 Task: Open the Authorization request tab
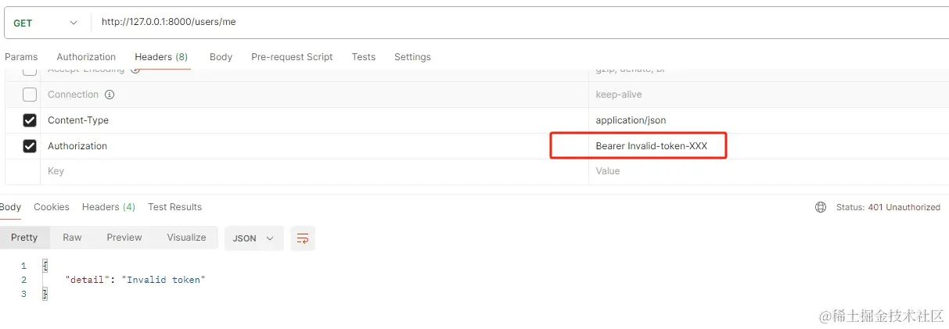(x=86, y=57)
